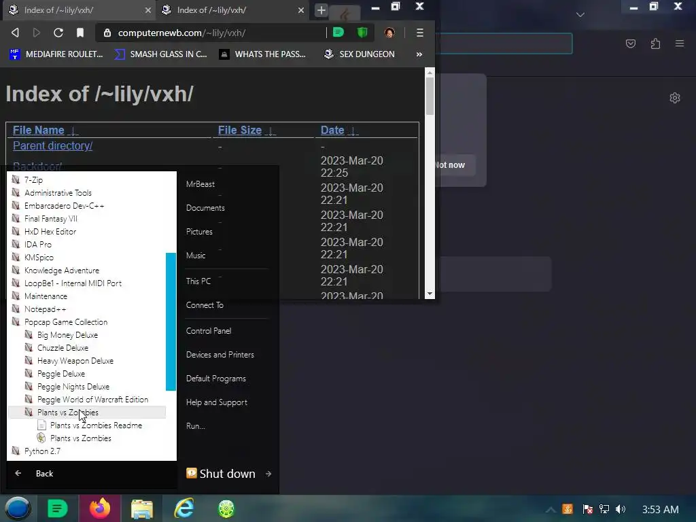Viewport: 696px width, 522px height.
Task: Open the green shield extension icon
Action: (362, 33)
